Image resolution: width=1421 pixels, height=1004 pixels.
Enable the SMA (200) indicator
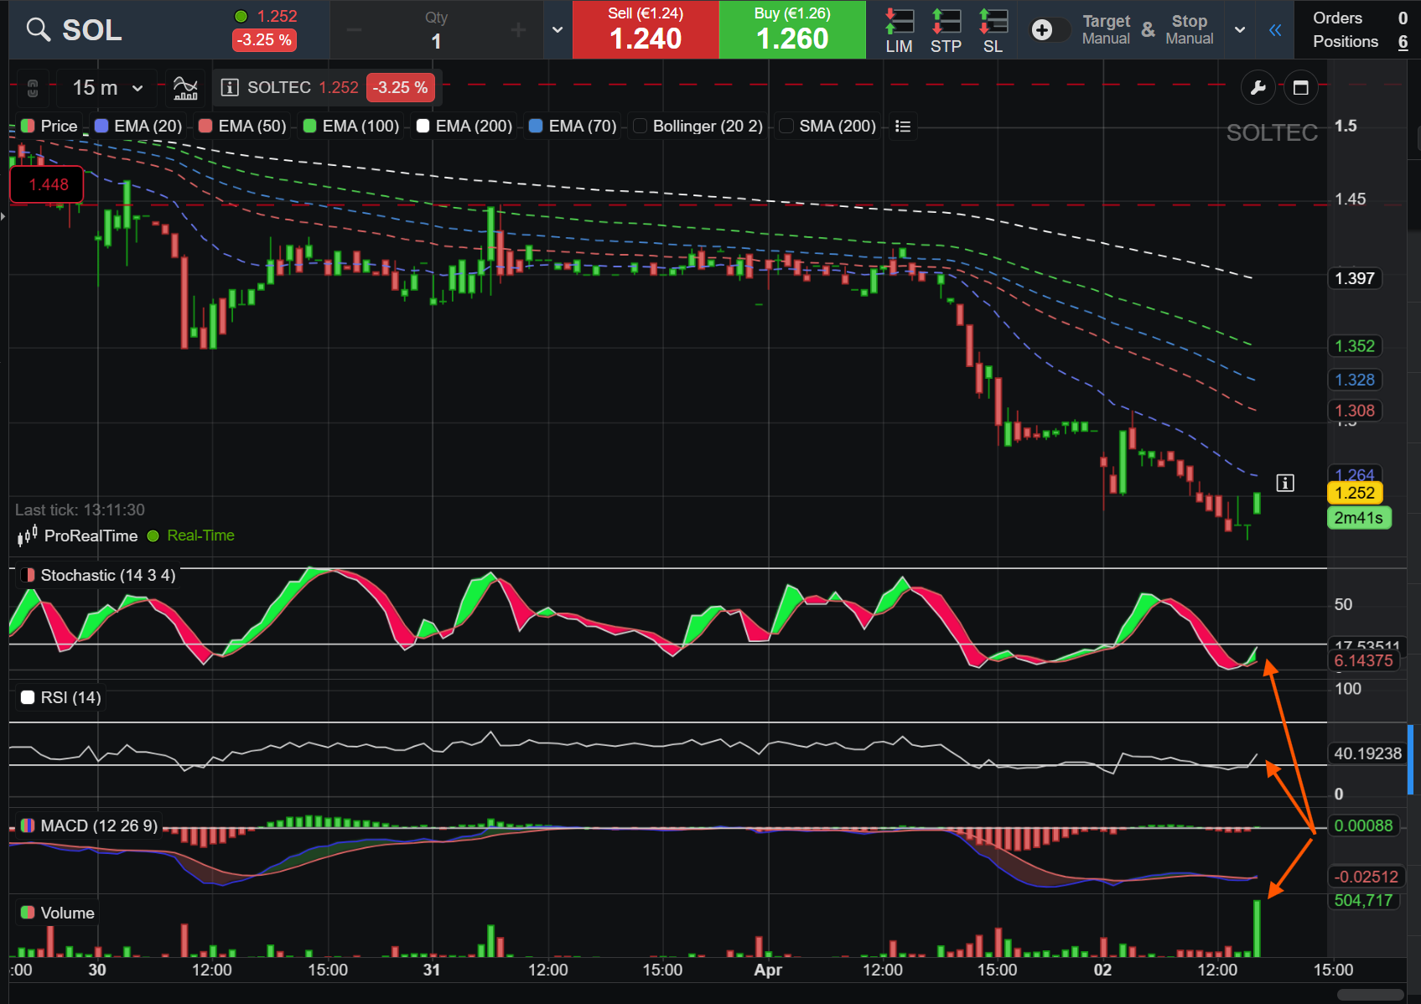point(827,126)
